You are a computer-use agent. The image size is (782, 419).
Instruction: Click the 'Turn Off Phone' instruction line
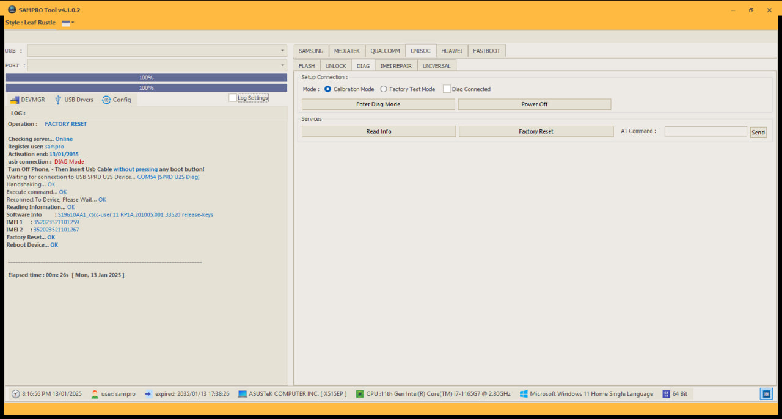106,169
